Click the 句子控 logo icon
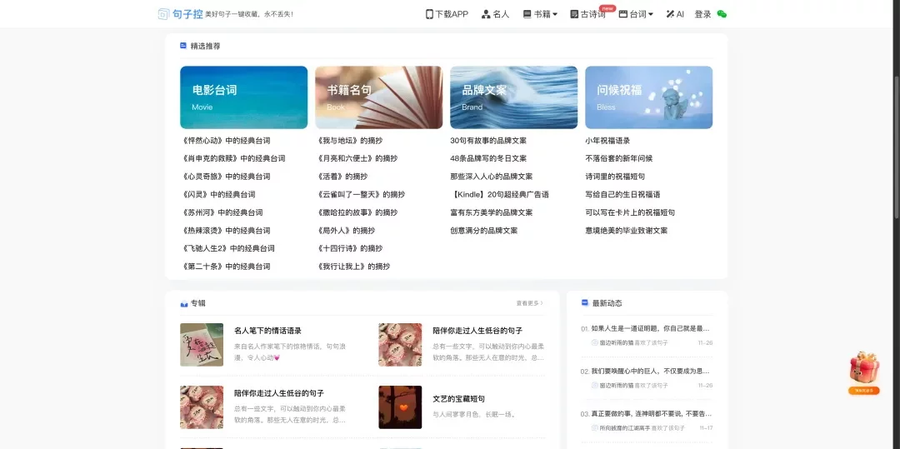The width and height of the screenshot is (900, 449). [x=163, y=14]
